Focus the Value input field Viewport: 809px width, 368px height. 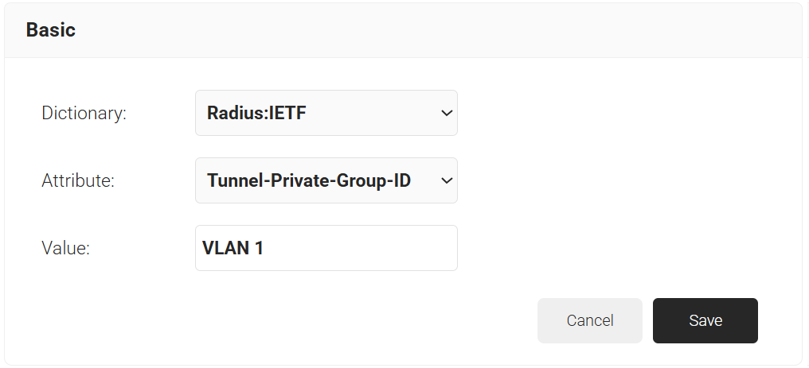click(x=326, y=248)
